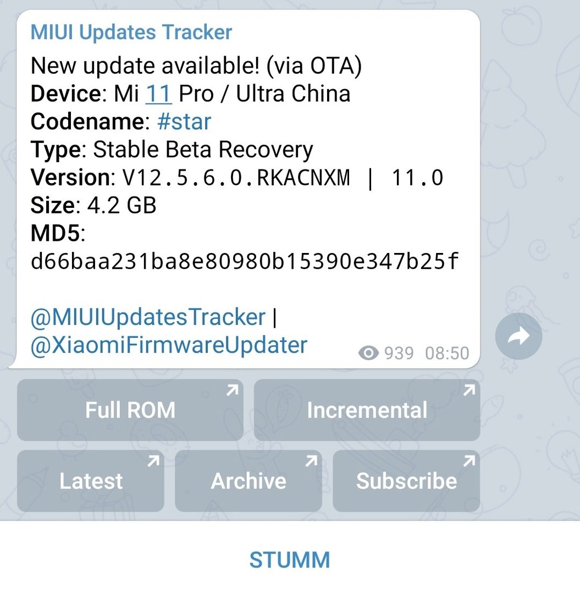580x594 pixels.
Task: Open the Archive button
Action: pos(248,481)
